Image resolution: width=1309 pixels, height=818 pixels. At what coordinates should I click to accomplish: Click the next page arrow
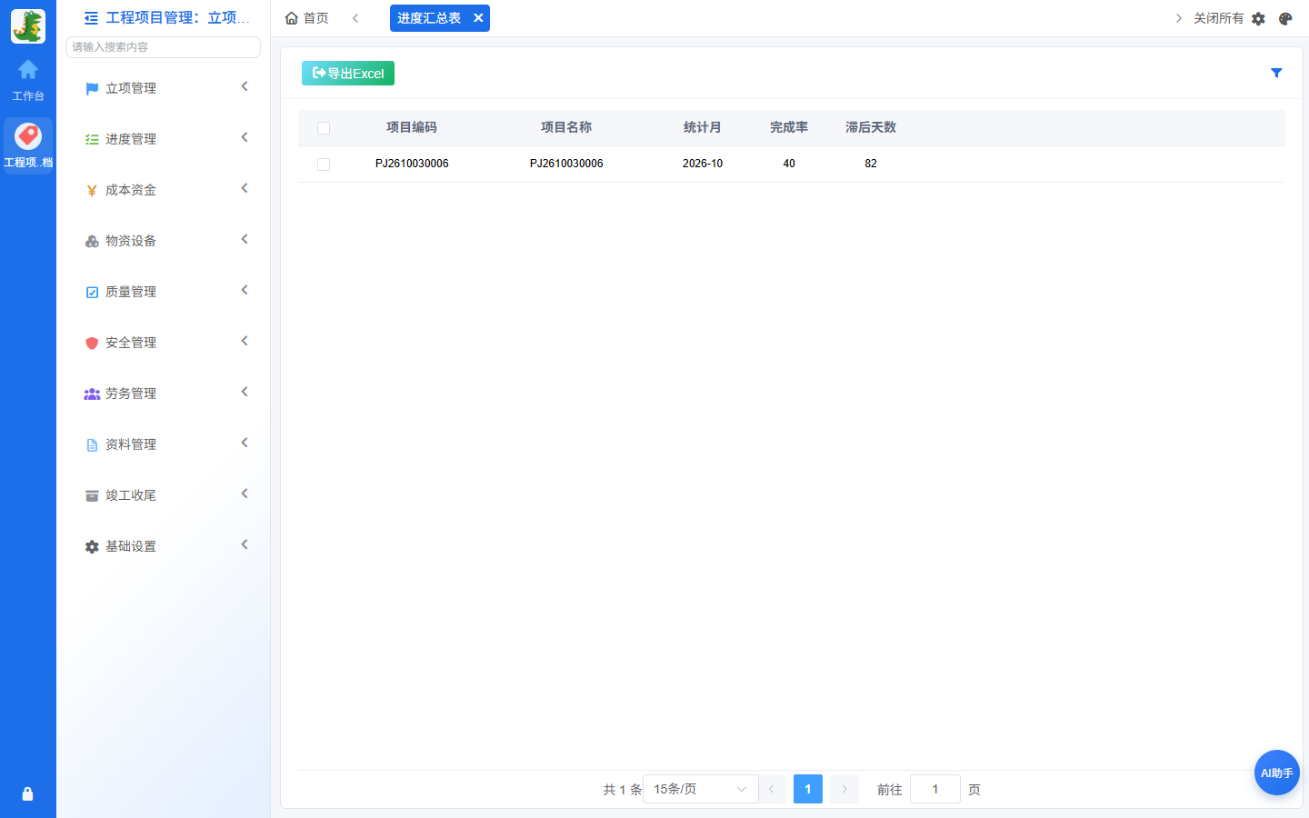click(x=844, y=789)
